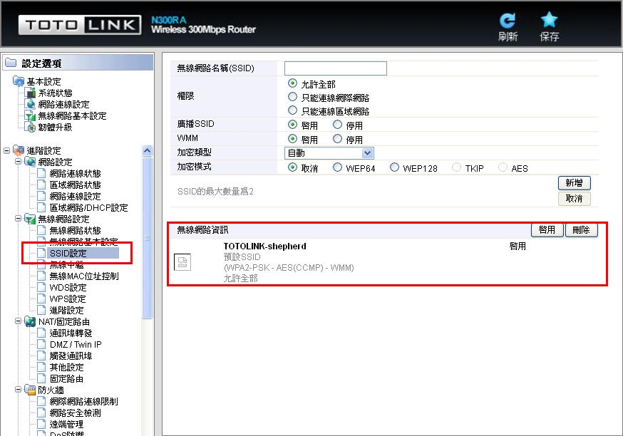Click the 刷新 refresh icon
Image resolution: width=623 pixels, height=436 pixels.
(x=508, y=21)
